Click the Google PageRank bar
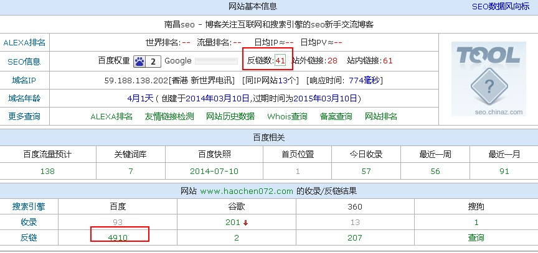This screenshot has height=253, width=538. (x=216, y=62)
